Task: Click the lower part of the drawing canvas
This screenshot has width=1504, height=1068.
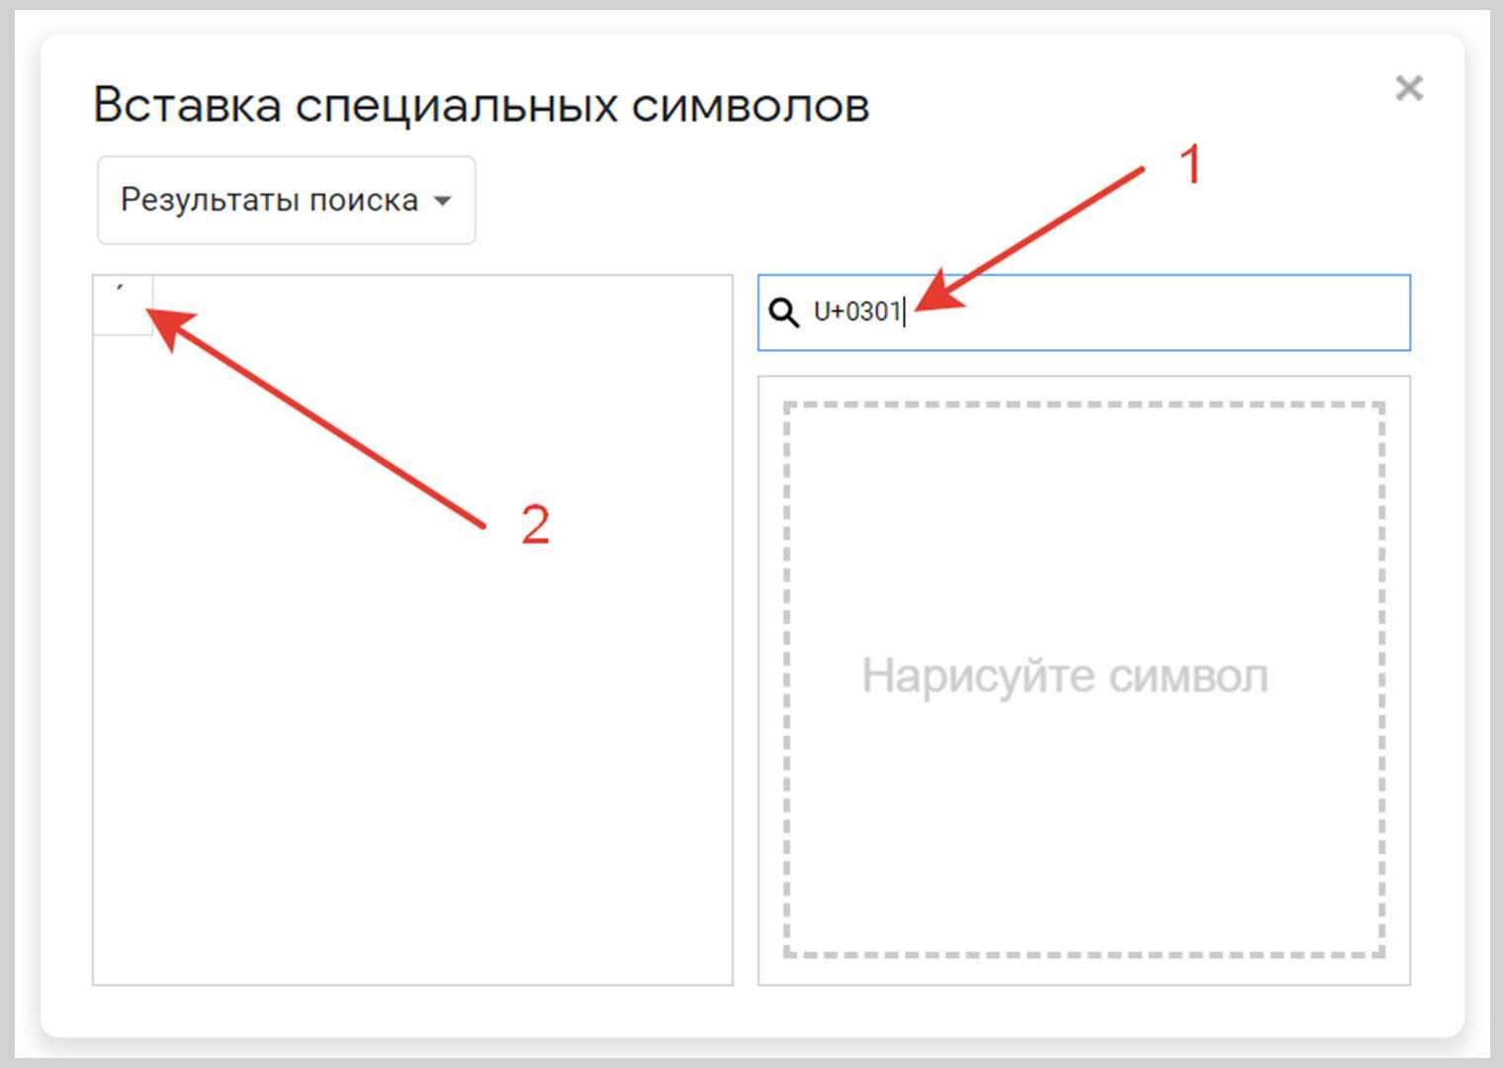Action: [x=1083, y=870]
